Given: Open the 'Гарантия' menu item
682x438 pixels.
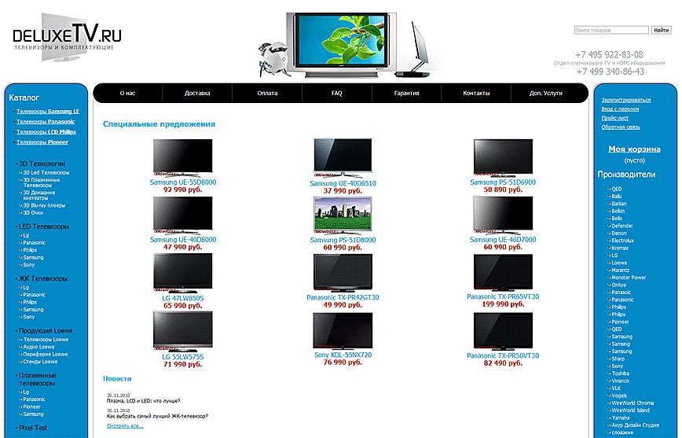Looking at the screenshot, I should click(x=406, y=93).
